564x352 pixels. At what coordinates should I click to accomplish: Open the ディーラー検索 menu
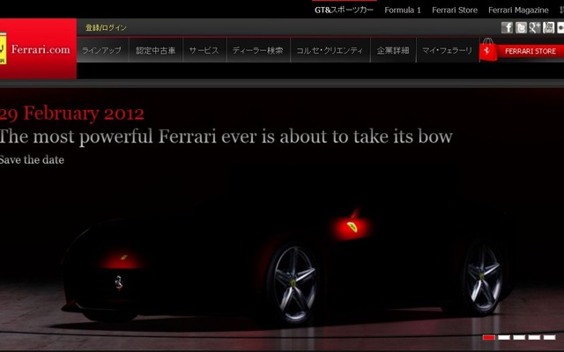click(x=258, y=50)
